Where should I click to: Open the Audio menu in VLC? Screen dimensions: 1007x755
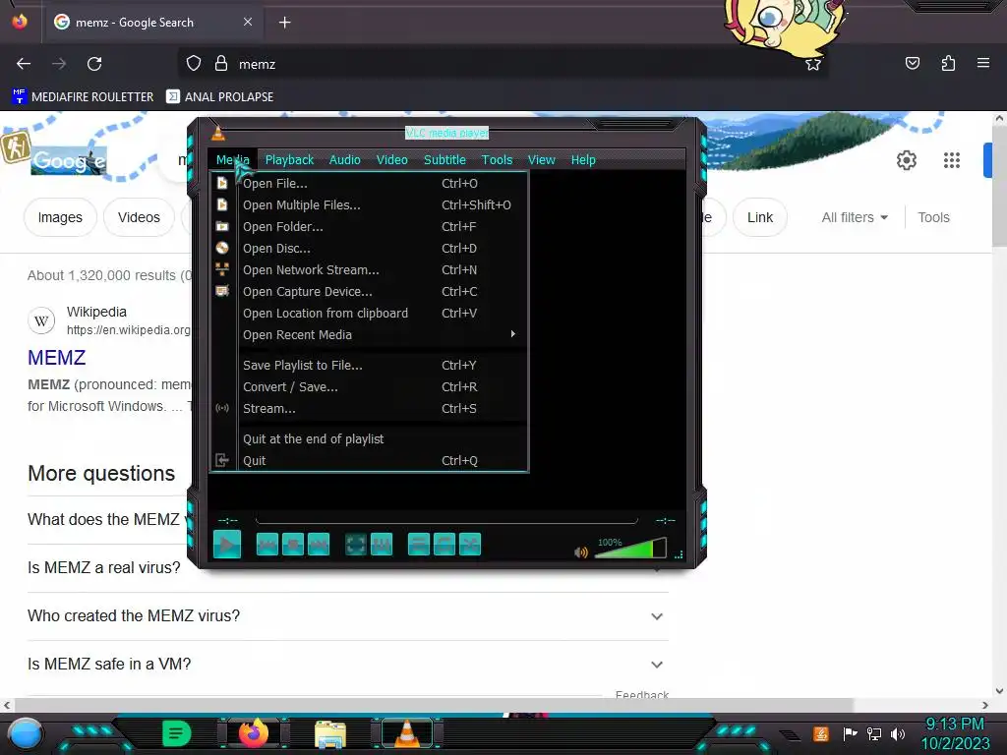[x=345, y=160]
